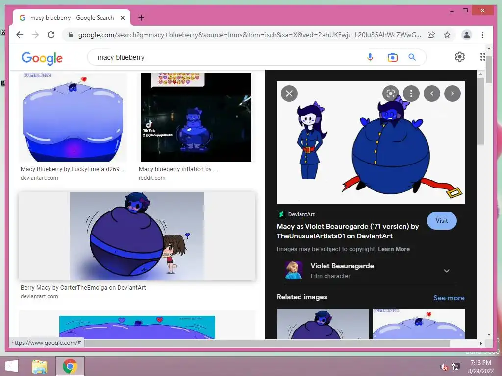Screen dimensions: 502x376
Task: Click the Berry Macy by CarterTheEmolga caption
Action: [83, 288]
